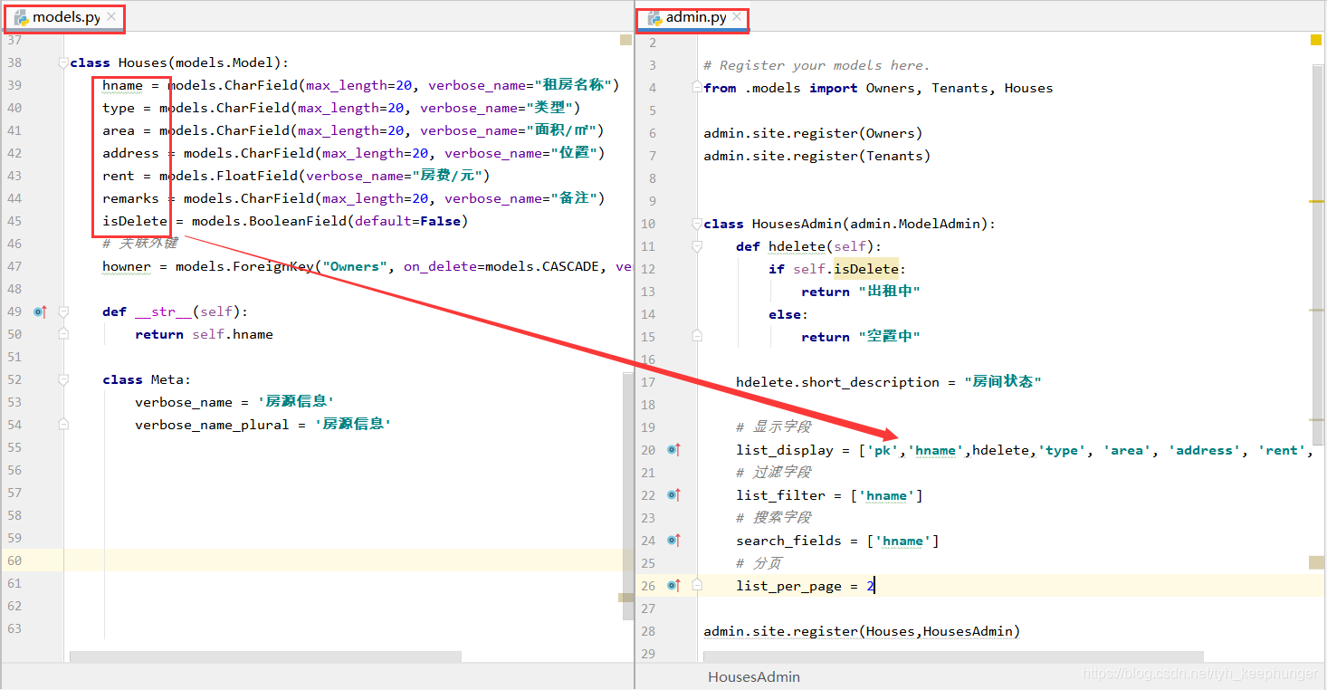
Task: Click override gutter icon on models.py line 49
Action: (39, 311)
